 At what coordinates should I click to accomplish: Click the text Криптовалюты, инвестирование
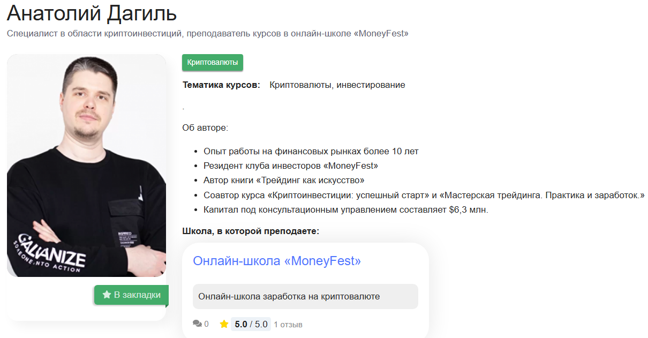click(337, 85)
